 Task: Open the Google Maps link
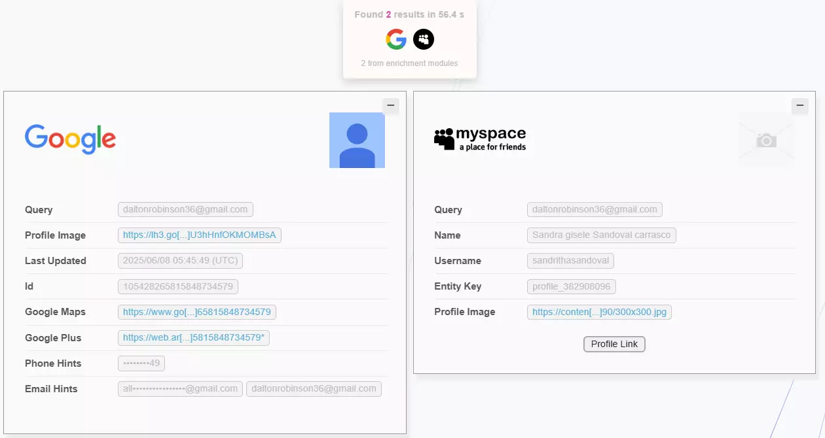[197, 312]
